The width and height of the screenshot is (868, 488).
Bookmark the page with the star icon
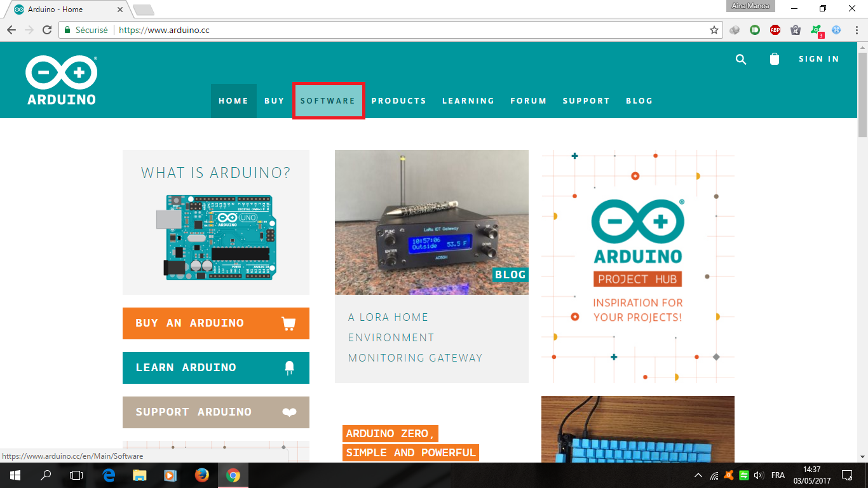[715, 29]
